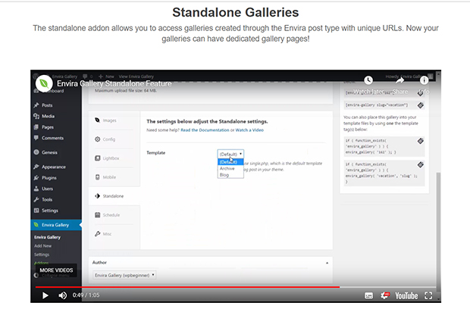Play the Envira Gallery Standalone video
Screen dimensions: 470x309
pyautogui.click(x=45, y=295)
